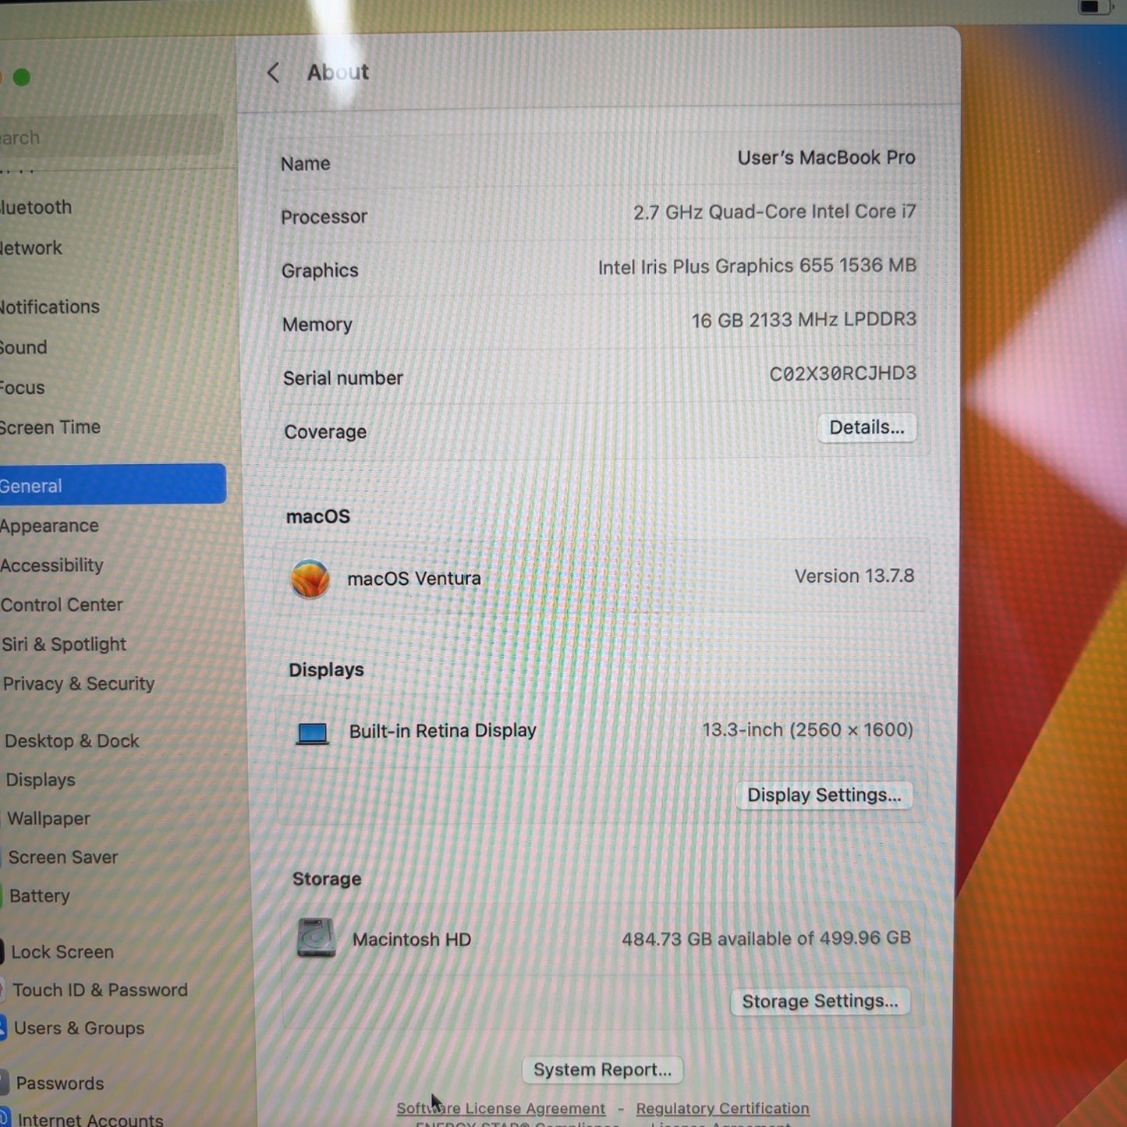This screenshot has width=1127, height=1127.
Task: Click the "macOS Ventura" name text
Action: (x=414, y=579)
